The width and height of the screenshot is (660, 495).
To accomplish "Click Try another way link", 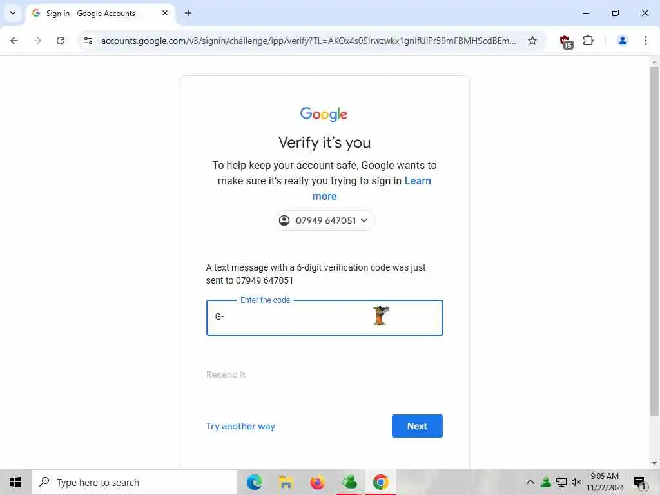I will pos(241,426).
